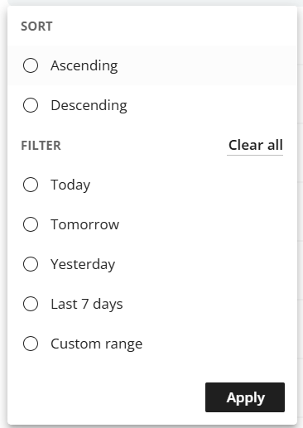Click the "Today" label text

pyautogui.click(x=70, y=185)
